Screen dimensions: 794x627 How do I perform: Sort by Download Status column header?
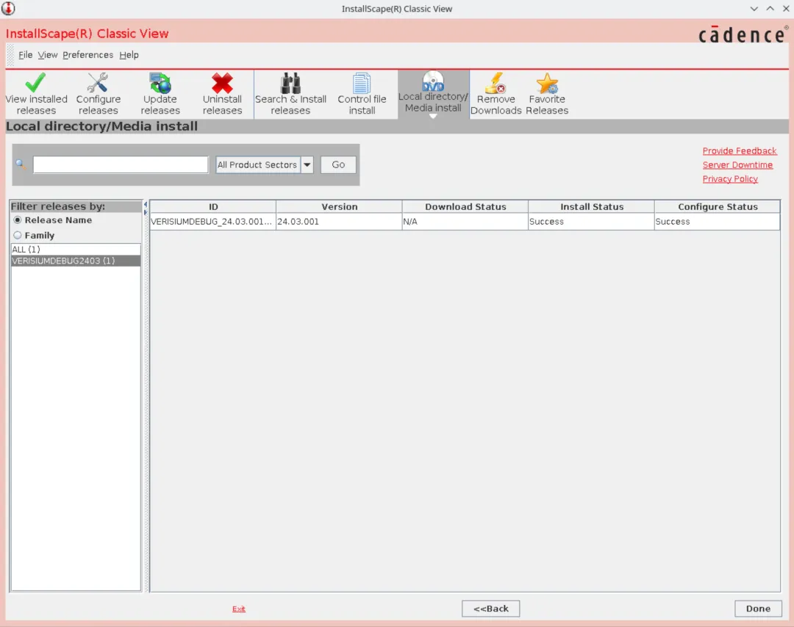click(x=465, y=206)
